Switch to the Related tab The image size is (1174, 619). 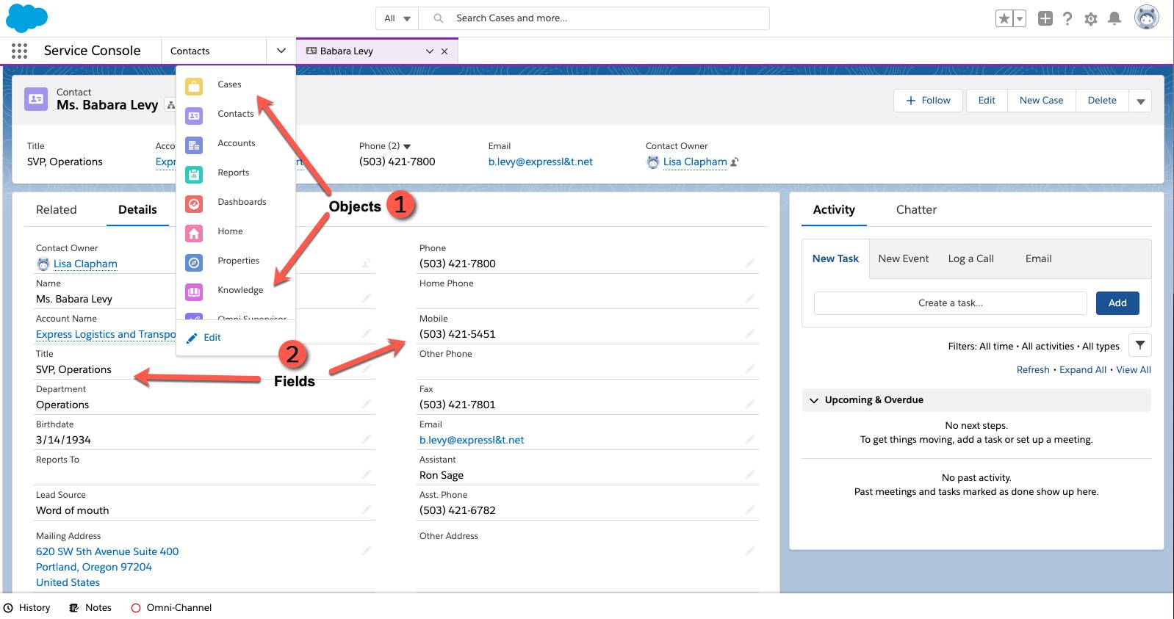(57, 209)
